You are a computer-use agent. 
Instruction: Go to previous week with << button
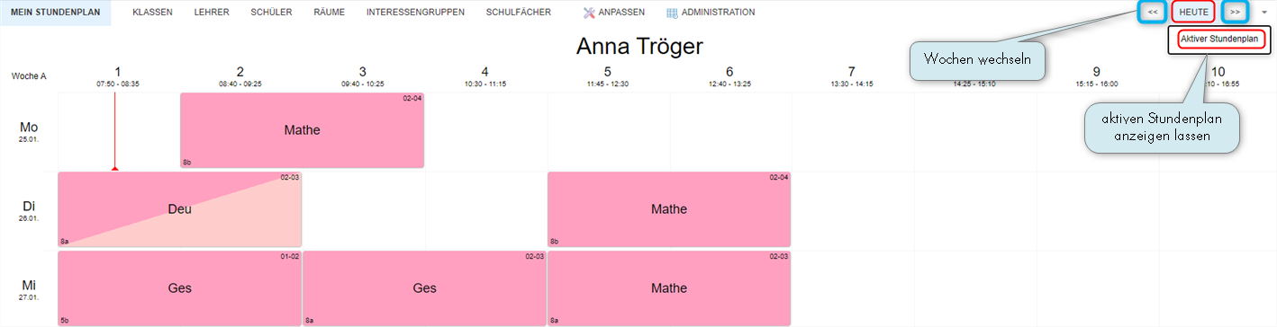tap(1153, 12)
